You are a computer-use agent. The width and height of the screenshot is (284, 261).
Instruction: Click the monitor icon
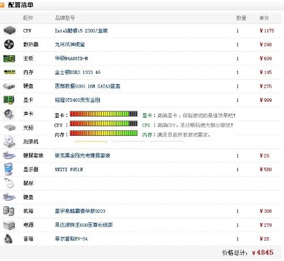(x=9, y=169)
